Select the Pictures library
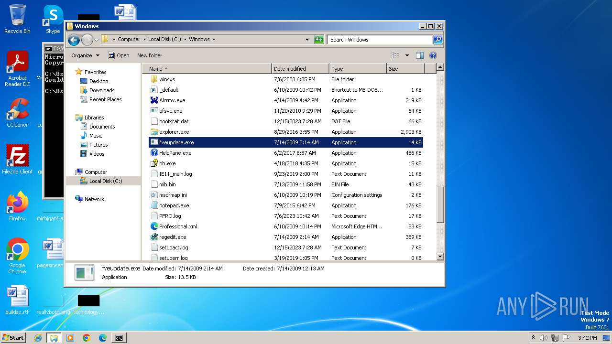Viewport: 612px width, 344px height. pos(98,145)
